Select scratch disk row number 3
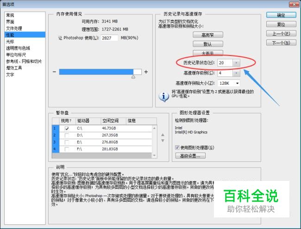Image resolution: width=301 pixels, height=229 pixels. [x=56, y=142]
